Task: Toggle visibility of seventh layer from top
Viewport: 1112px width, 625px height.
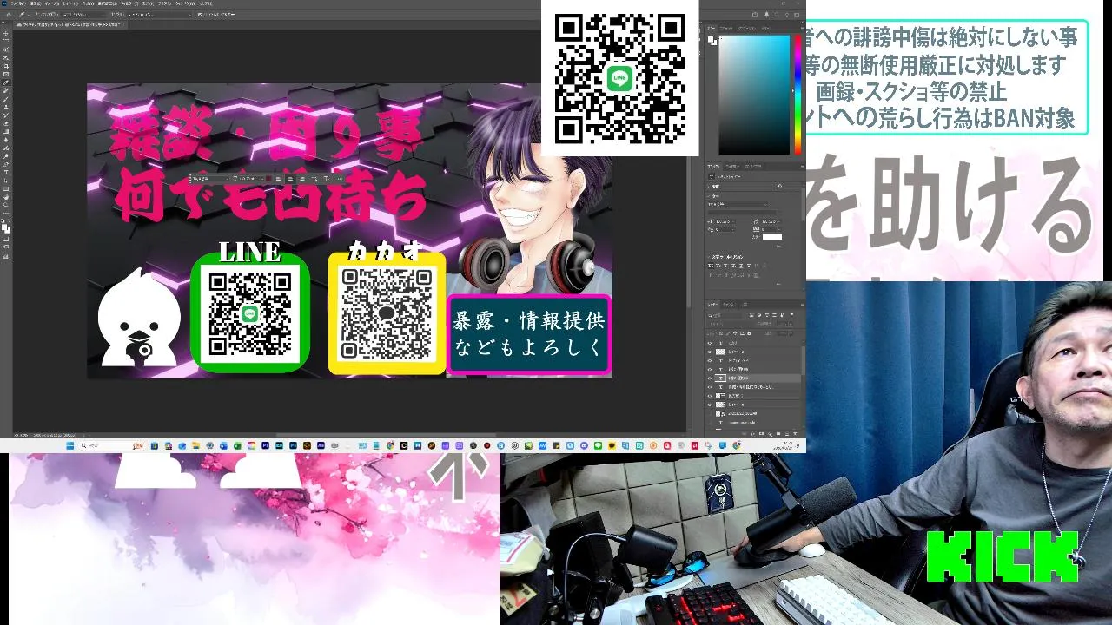Action: coord(709,396)
